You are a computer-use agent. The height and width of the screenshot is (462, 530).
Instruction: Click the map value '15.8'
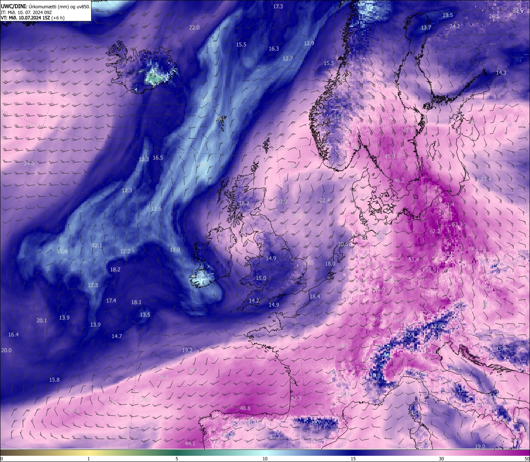(x=54, y=380)
